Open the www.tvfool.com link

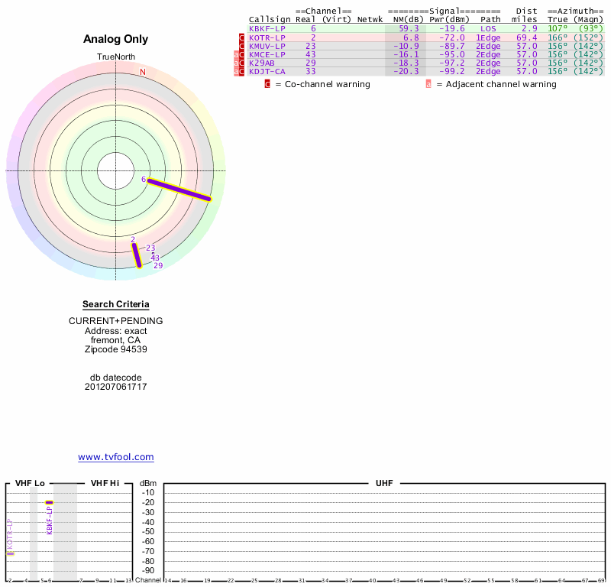pos(116,457)
